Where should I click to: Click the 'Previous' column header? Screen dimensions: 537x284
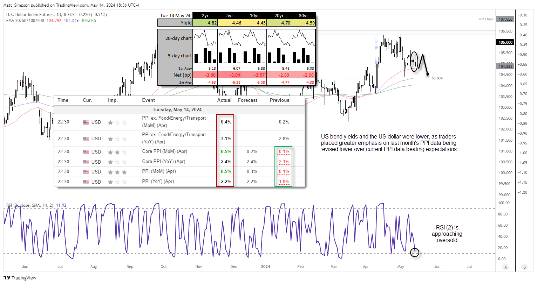280,100
